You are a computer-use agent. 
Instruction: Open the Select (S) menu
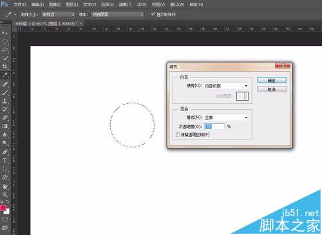tap(108, 5)
